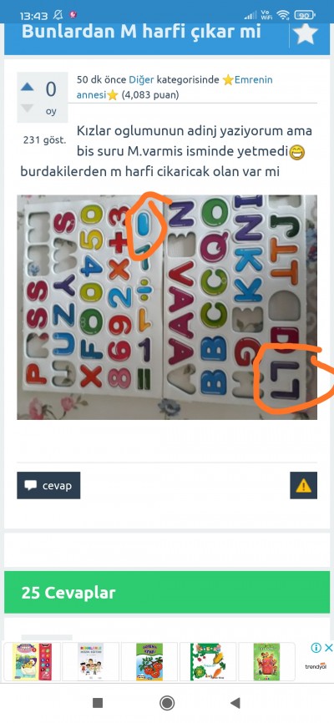334x723 pixels.
Task: Open the alphabet puzzle photo
Action: coord(167,307)
